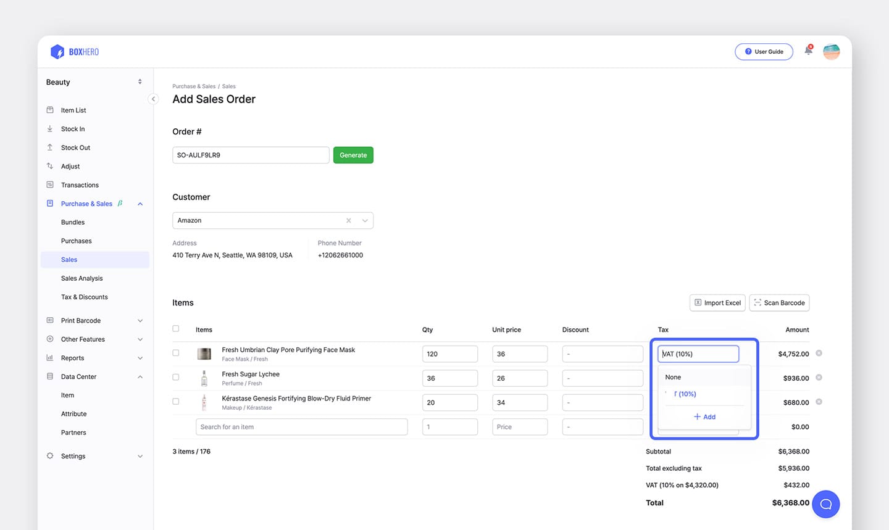This screenshot has height=530, width=889.
Task: Click inside the Order # input field
Action: point(250,155)
